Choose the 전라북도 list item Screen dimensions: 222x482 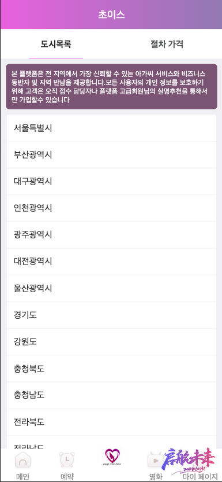tap(111, 422)
